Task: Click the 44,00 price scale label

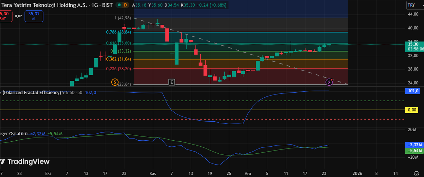Action: (x=413, y=14)
